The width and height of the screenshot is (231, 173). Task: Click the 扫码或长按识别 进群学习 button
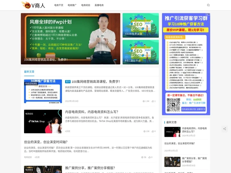(x=193, y=109)
